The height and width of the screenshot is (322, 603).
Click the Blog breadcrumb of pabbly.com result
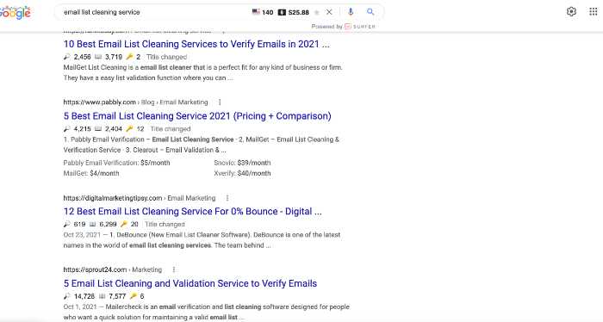pyautogui.click(x=147, y=102)
